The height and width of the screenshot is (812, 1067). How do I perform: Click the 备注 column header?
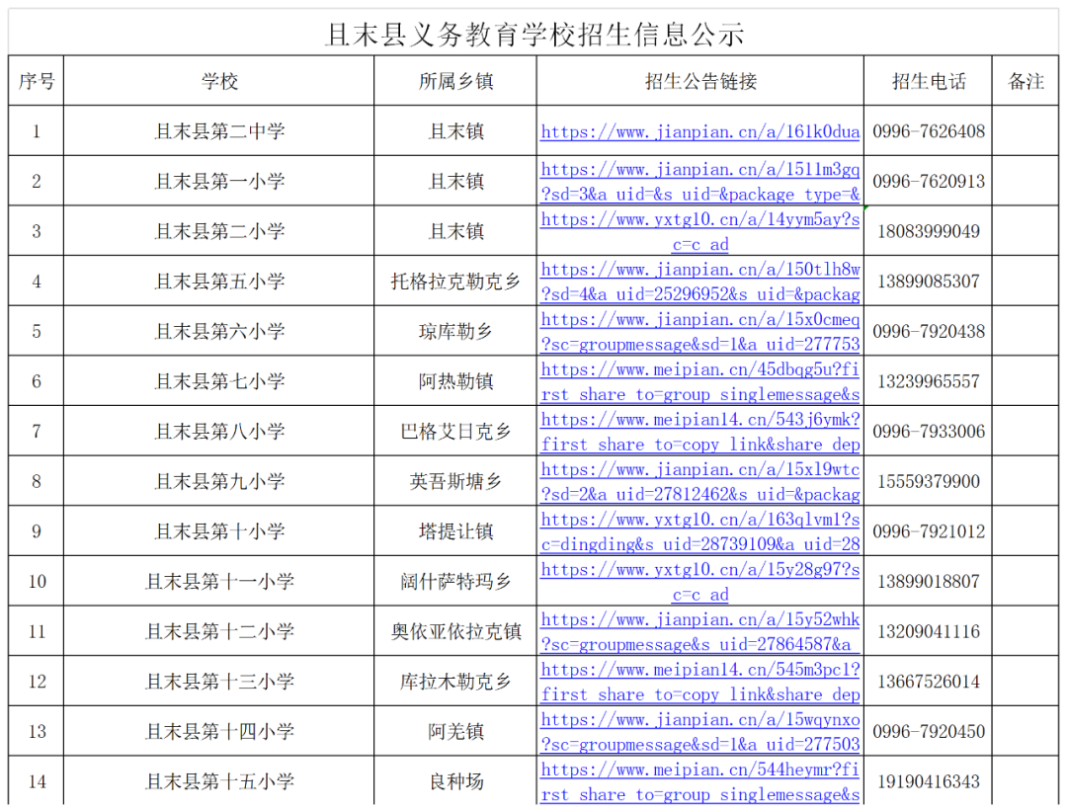point(1026,82)
